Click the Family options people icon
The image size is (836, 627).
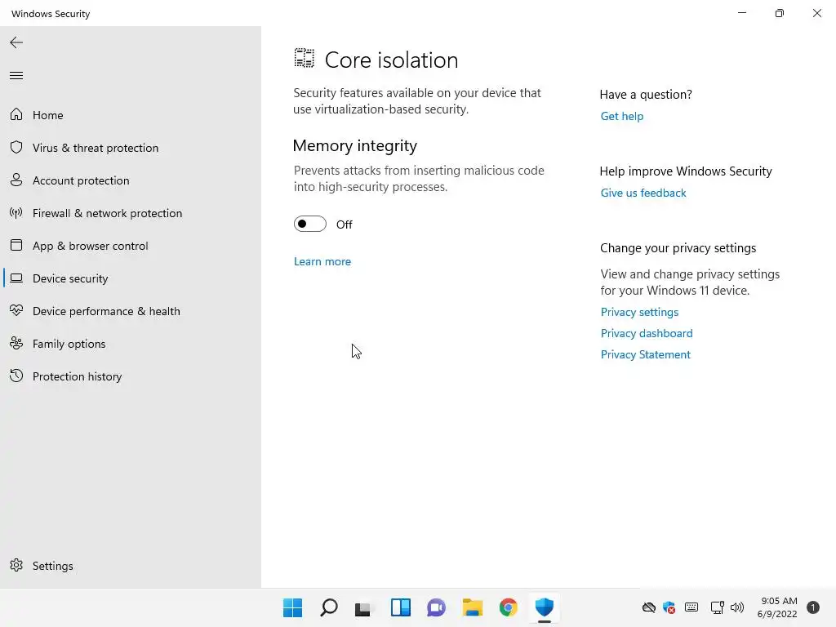click(16, 344)
